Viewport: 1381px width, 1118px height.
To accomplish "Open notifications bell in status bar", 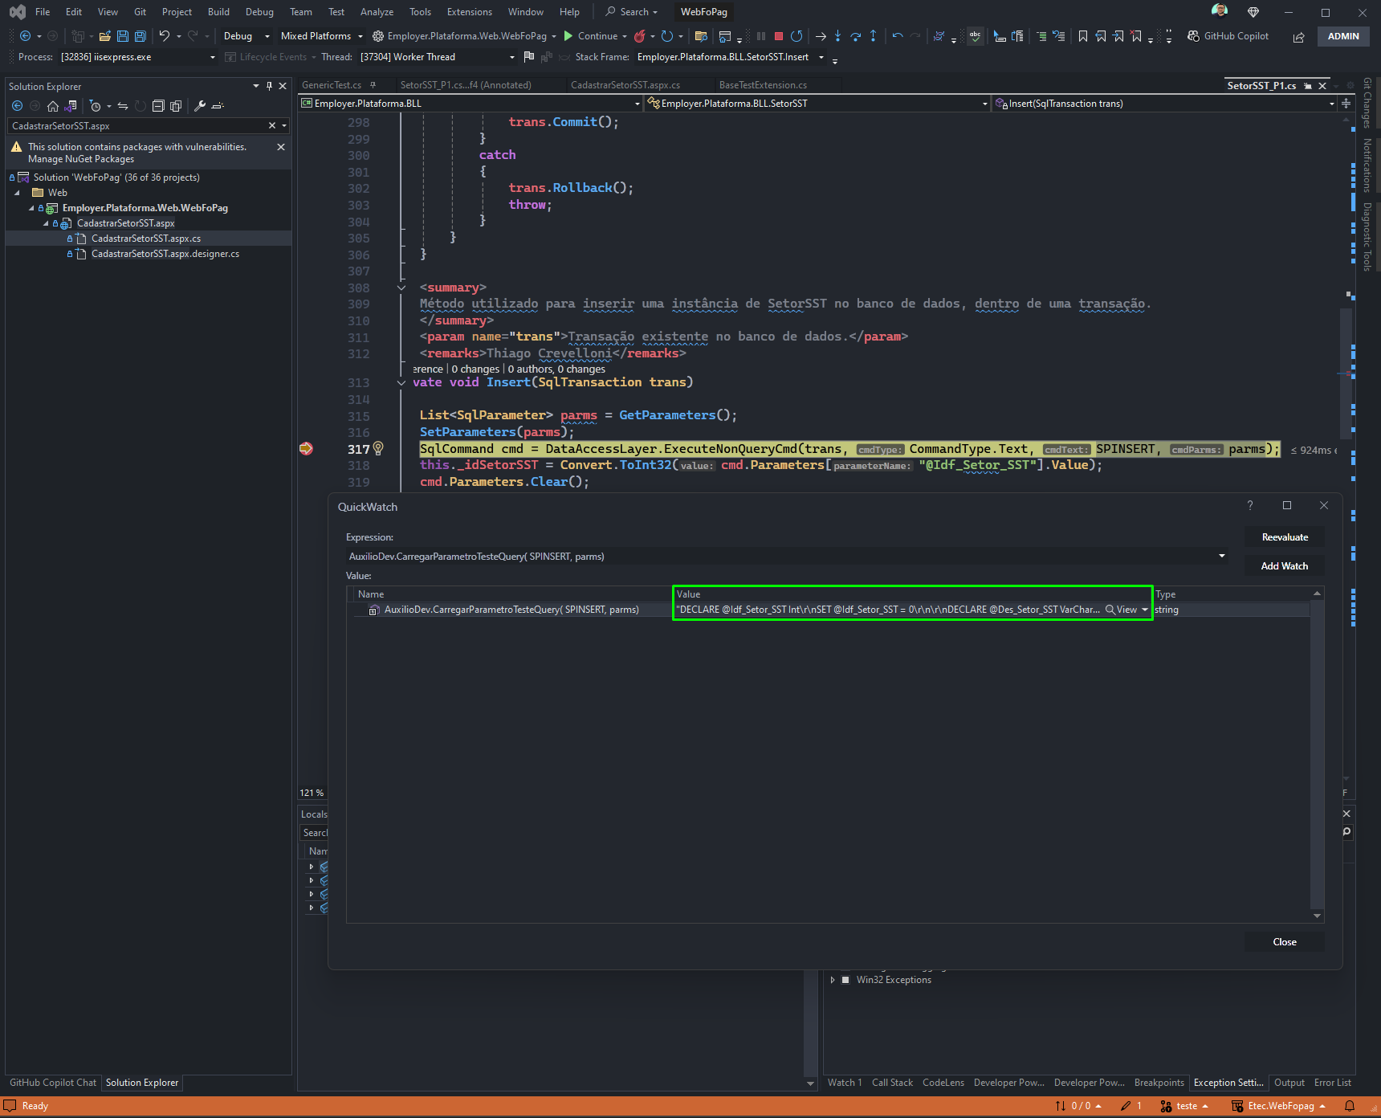I will click(x=1350, y=1106).
